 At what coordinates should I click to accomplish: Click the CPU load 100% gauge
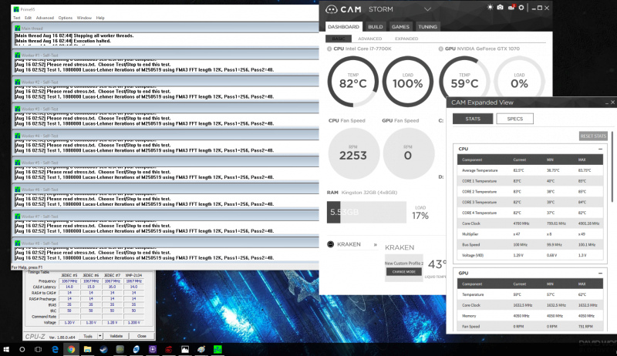coord(408,82)
